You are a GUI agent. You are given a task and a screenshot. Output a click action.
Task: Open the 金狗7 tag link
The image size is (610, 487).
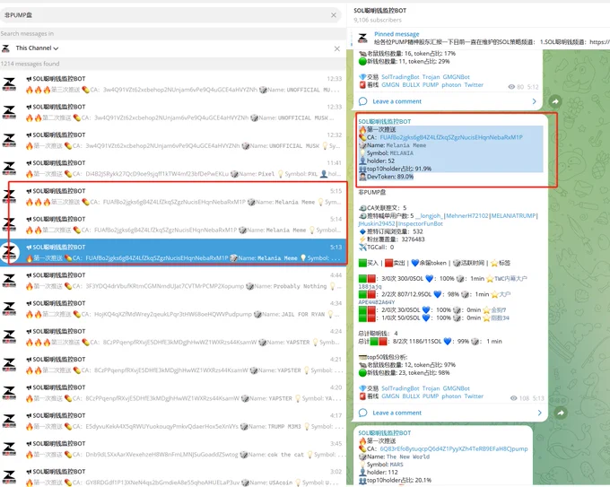(x=499, y=310)
